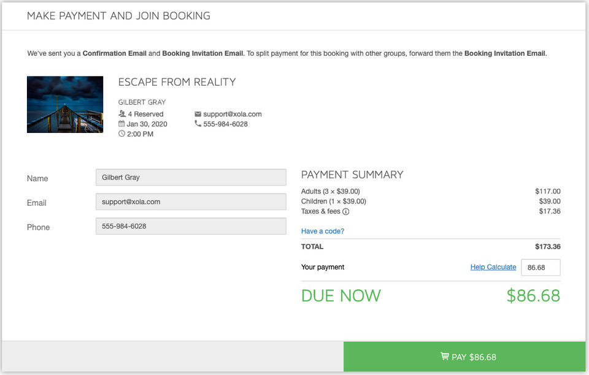The image size is (589, 375).
Task: Click the ESCAPE FROM REALITY title
Action: tap(177, 82)
